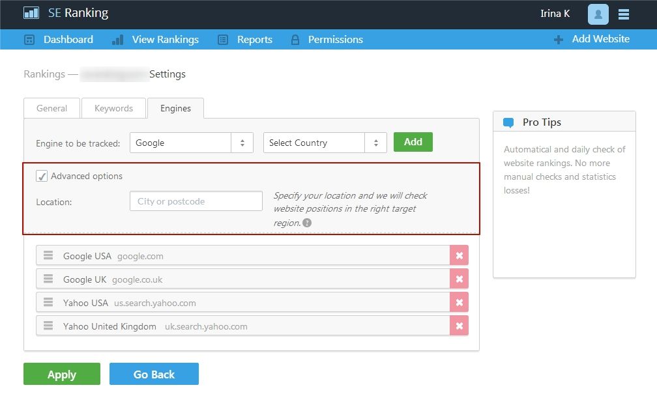
Task: Click the 'Location:' label
Action: pyautogui.click(x=54, y=202)
